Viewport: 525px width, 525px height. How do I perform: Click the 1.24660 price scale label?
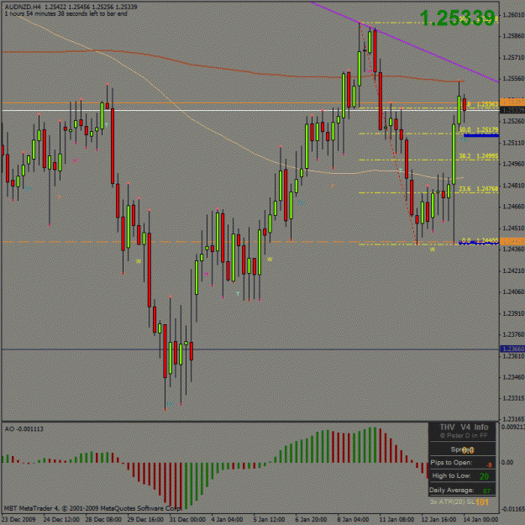click(513, 207)
